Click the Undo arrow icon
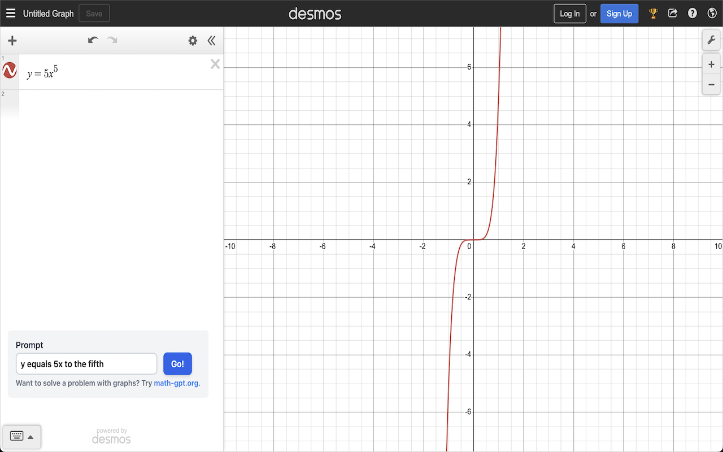The height and width of the screenshot is (452, 723). [93, 40]
